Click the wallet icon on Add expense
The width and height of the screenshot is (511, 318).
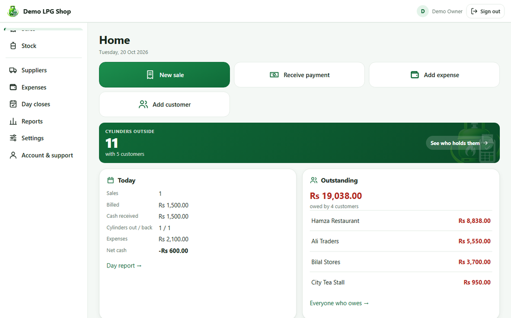pyautogui.click(x=414, y=75)
